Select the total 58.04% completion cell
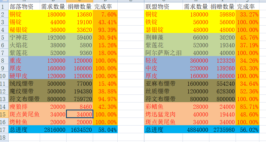Screen dimensions: 266x142 click(105, 130)
